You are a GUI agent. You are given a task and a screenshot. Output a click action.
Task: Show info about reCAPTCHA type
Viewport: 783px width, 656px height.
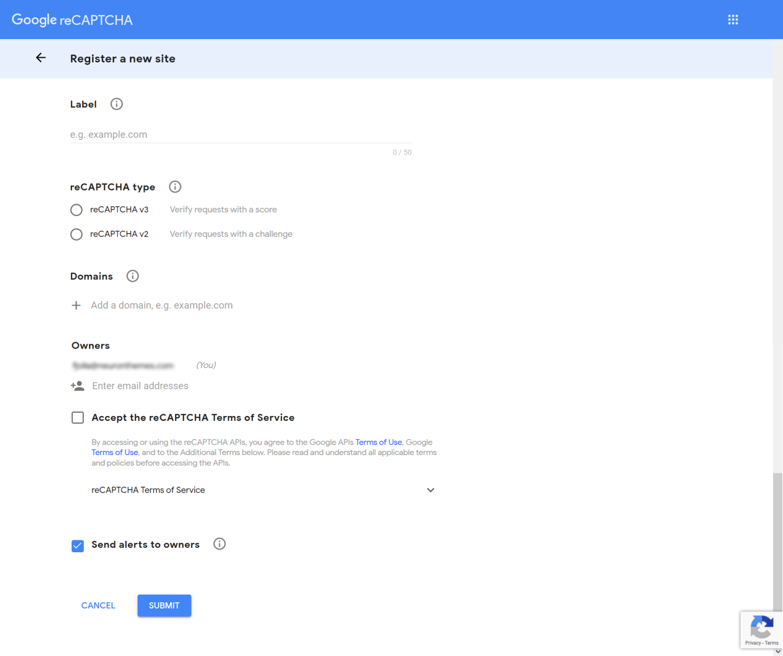(175, 187)
